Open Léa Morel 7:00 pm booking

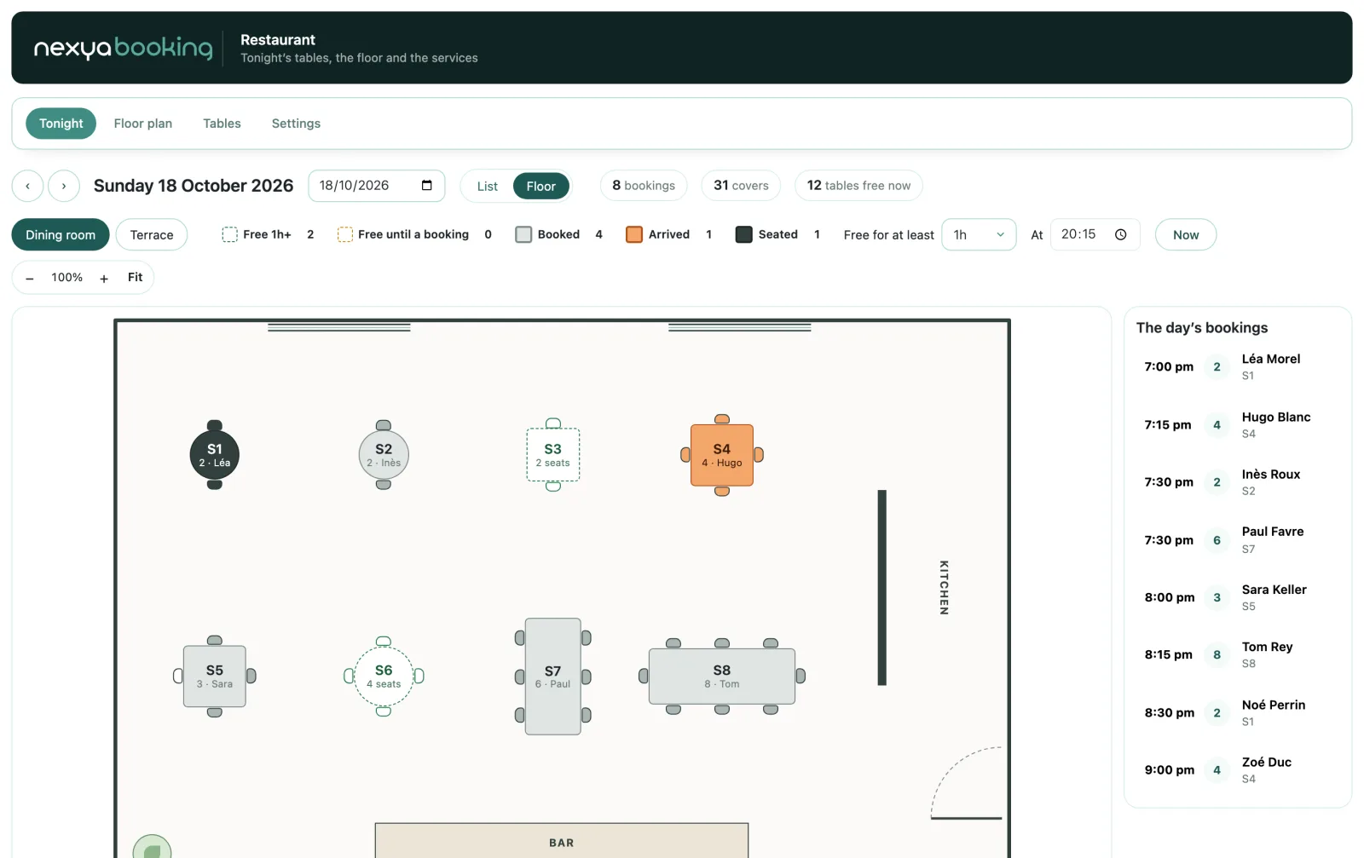coord(1238,367)
